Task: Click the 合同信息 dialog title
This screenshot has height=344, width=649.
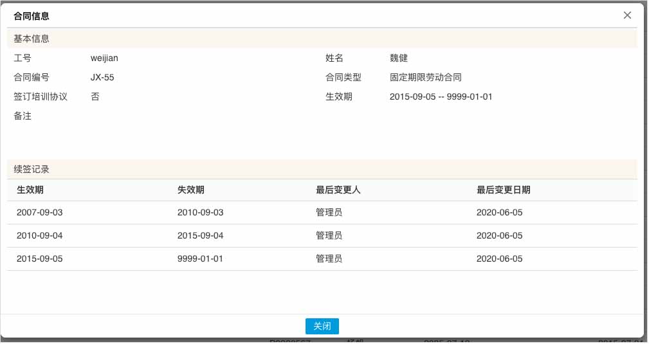Action: tap(32, 15)
